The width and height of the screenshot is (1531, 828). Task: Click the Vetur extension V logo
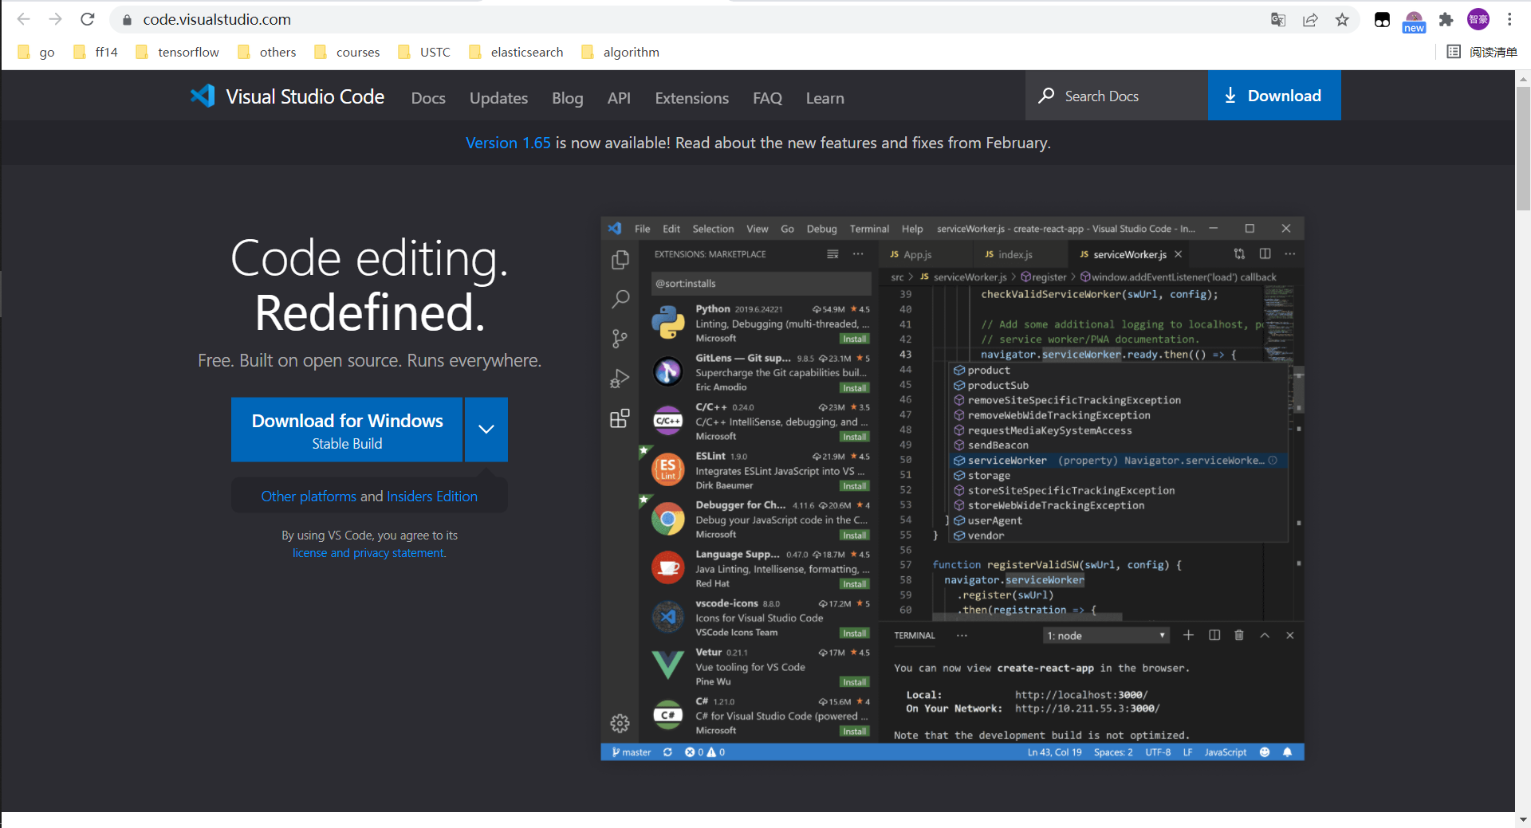[x=667, y=665]
